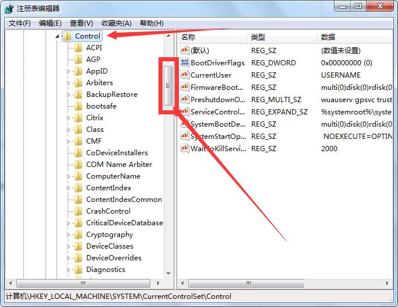Select the WaitToKillServi... value name

click(219, 149)
